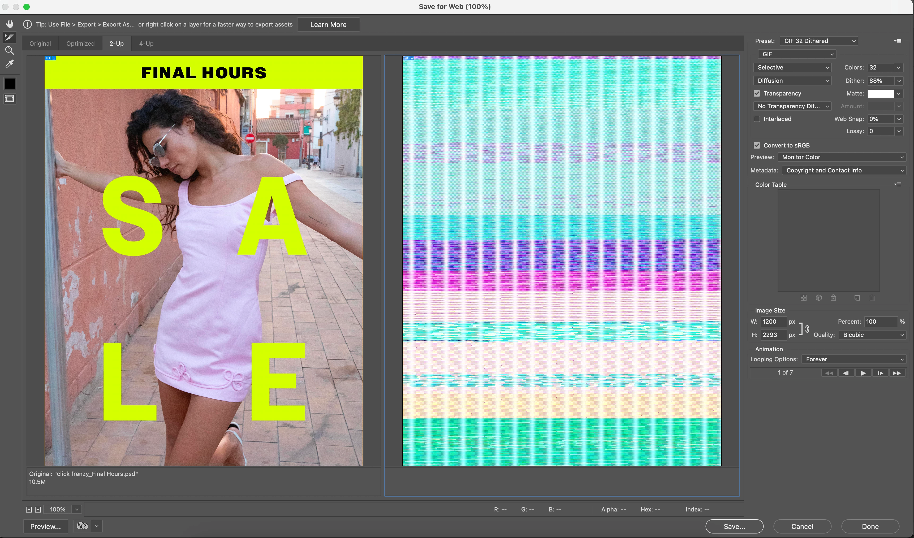Screen dimensions: 914x538
Task: Click the eyedropper color black swatch
Action: 10,84
